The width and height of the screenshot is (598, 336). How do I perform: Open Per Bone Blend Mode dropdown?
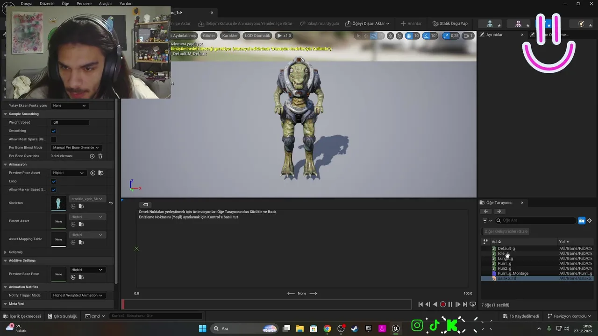(x=76, y=147)
